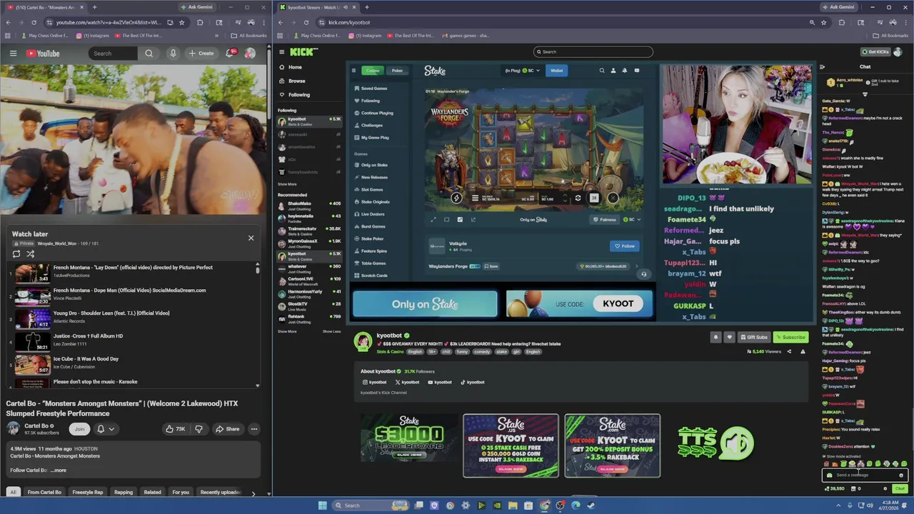The image size is (914, 514).
Task: Click the English stream tag
Action: [415, 352]
